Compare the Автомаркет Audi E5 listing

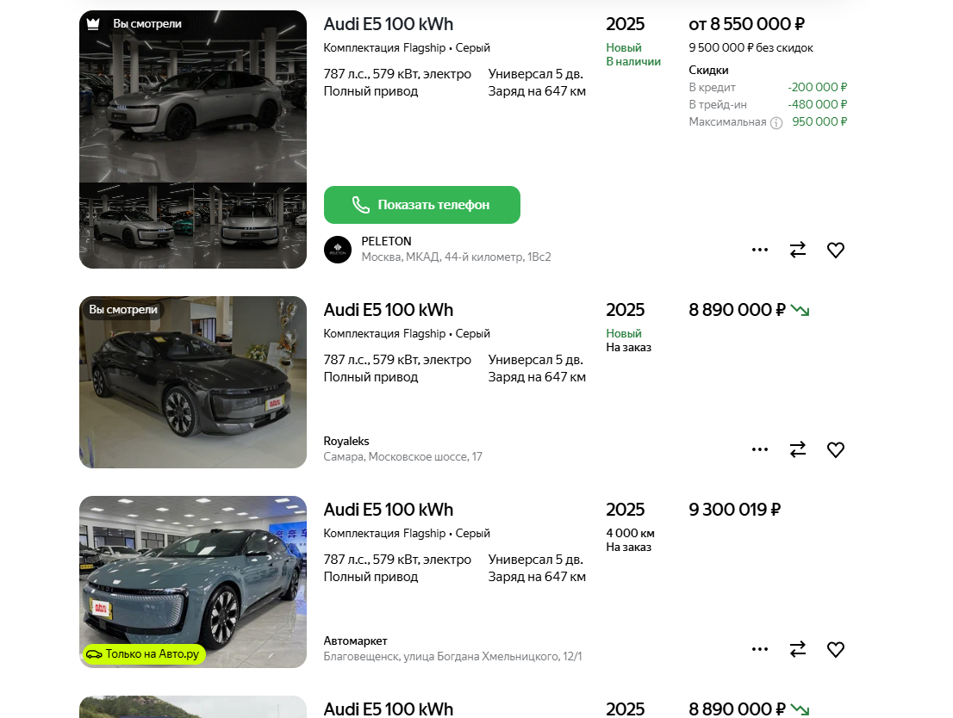coord(798,649)
